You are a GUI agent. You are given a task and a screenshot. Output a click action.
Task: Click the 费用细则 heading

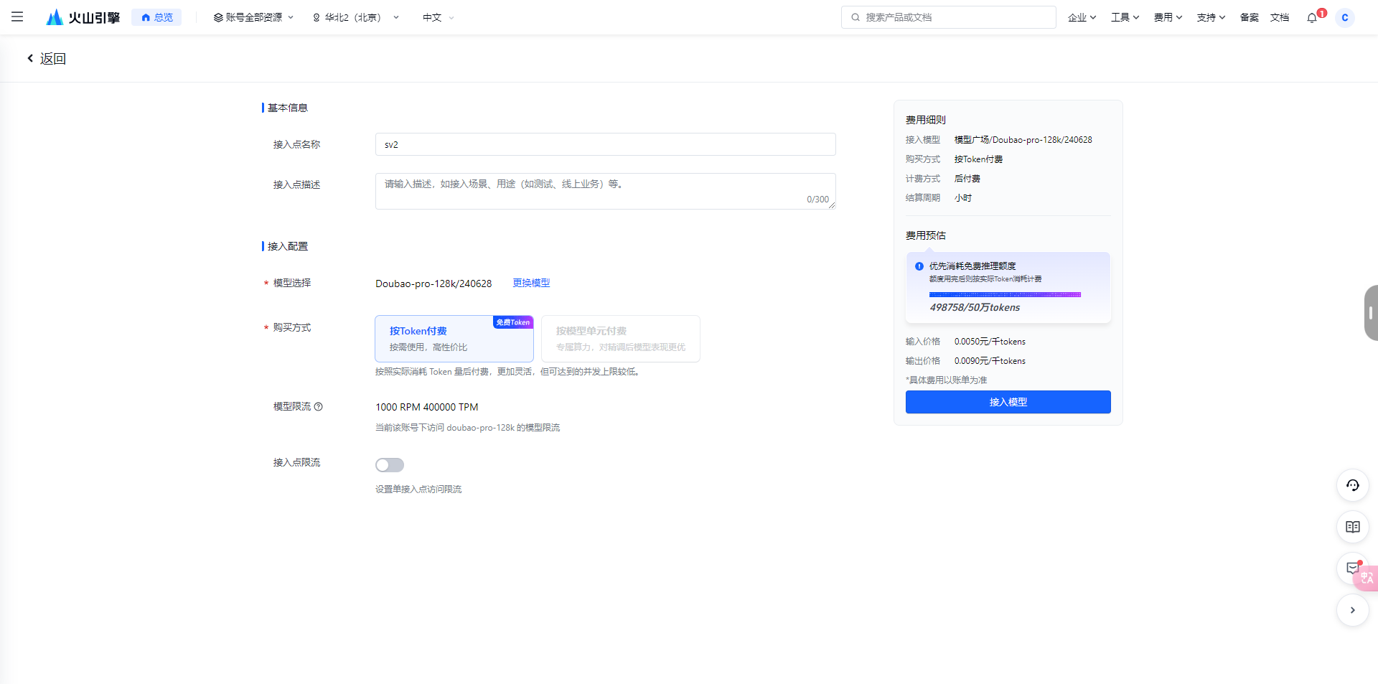925,120
